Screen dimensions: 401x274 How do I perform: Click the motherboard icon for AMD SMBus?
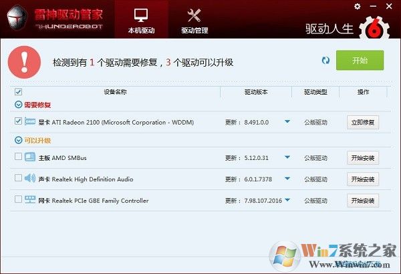click(30, 157)
